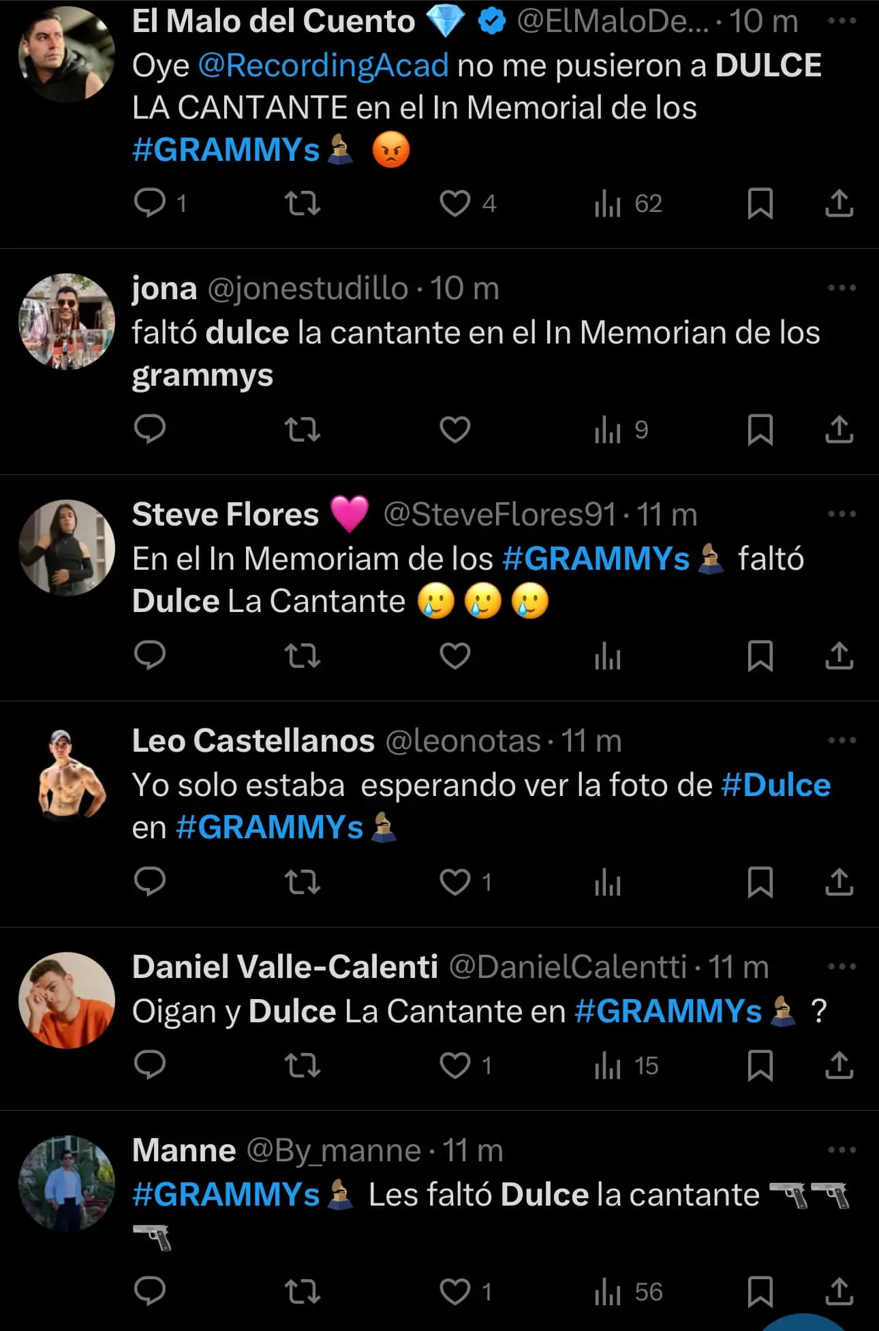
Task: Share Manne's tweet
Action: click(839, 1291)
